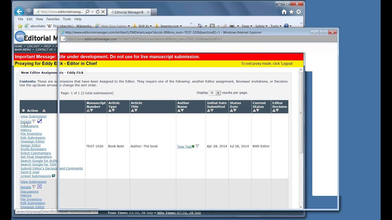Click Solicit Commentary link
This screenshot has height=220, width=392.
[36, 153]
